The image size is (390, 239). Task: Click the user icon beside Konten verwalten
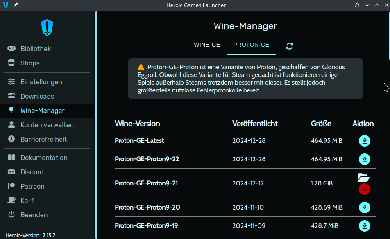coord(11,124)
